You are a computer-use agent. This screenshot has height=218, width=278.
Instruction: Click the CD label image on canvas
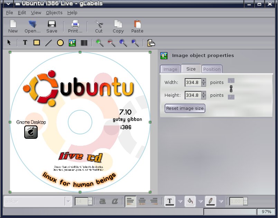click(80, 122)
